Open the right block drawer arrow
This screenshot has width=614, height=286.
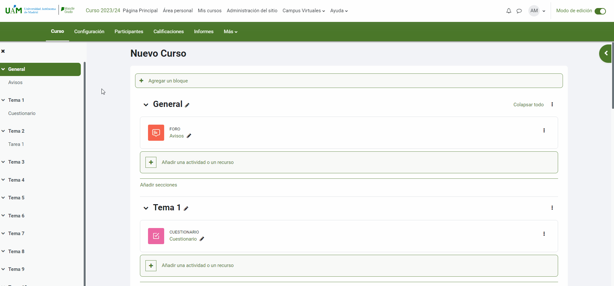(x=606, y=53)
